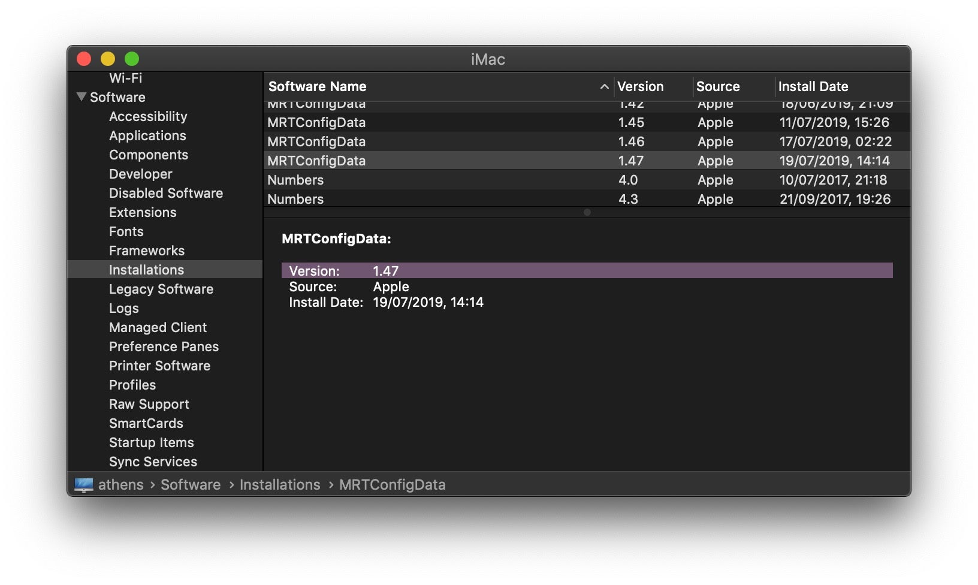Open Managed Client in the sidebar
The width and height of the screenshot is (978, 585).
point(158,327)
